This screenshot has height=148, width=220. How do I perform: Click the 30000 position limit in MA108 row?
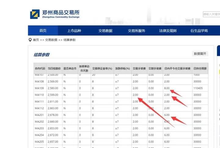pos(197,82)
